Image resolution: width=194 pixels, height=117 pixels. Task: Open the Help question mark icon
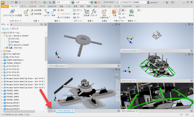172,2
